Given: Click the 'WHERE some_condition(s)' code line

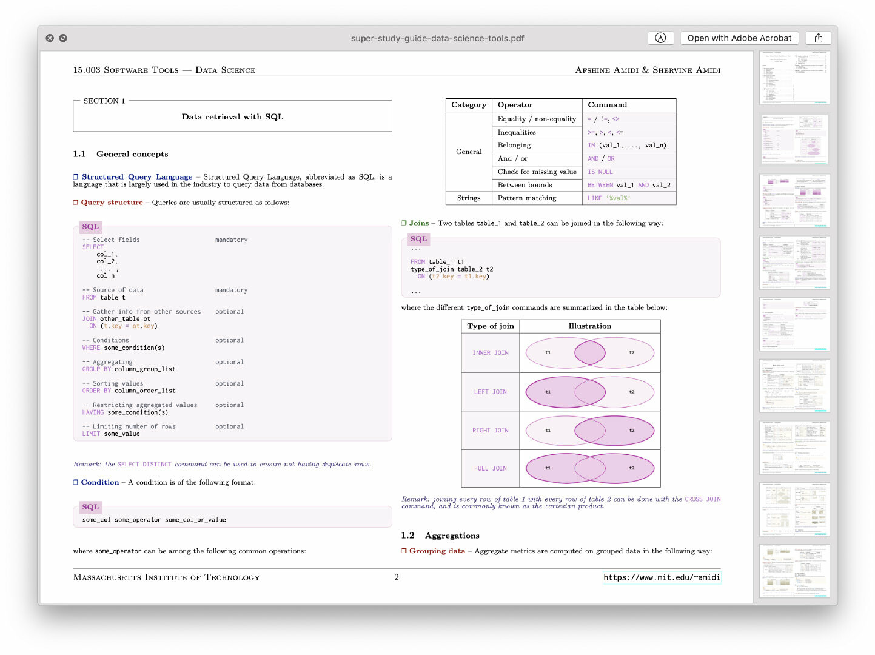Looking at the screenshot, I should click(123, 348).
